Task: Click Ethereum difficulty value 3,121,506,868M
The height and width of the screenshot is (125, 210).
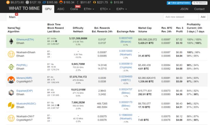Action: (x=78, y=39)
